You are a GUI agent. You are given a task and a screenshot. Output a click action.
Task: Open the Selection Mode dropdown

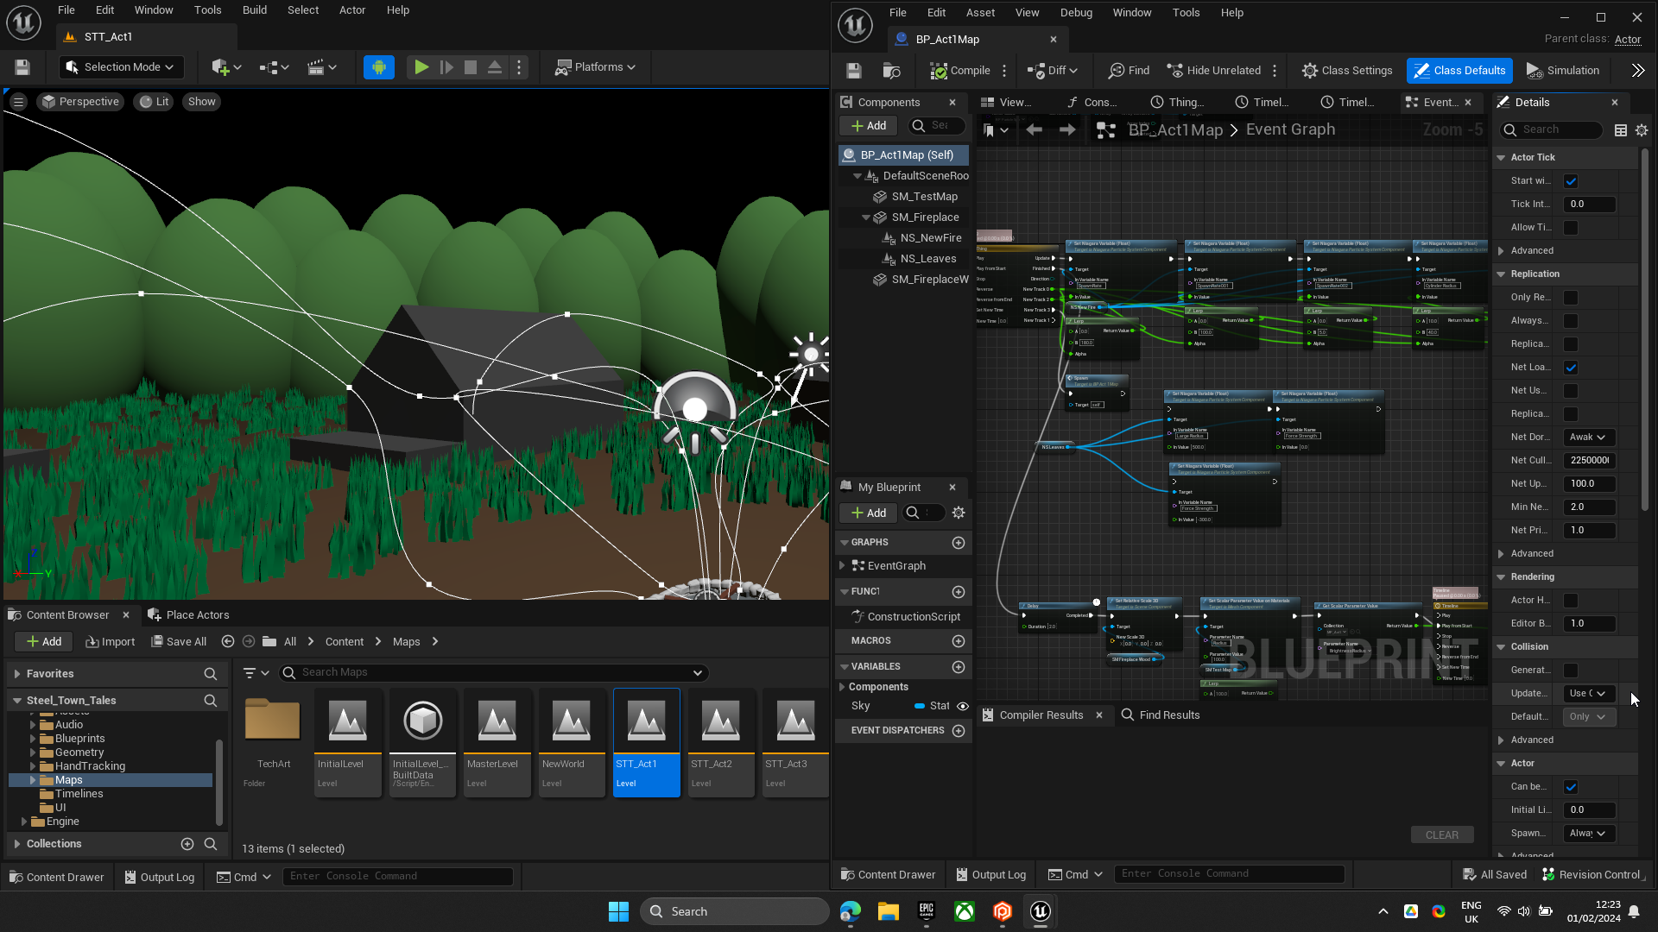(120, 67)
